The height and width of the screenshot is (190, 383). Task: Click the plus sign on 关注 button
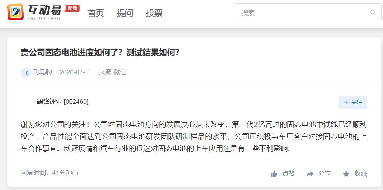coord(346,102)
